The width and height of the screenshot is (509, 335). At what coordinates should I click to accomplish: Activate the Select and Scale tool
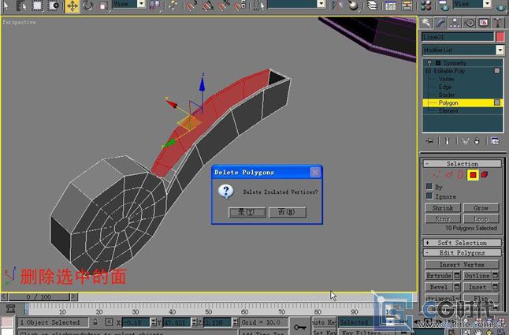[103, 6]
